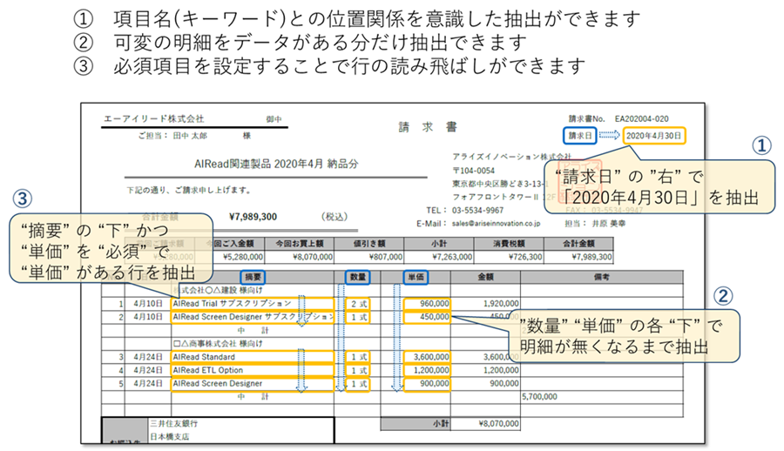Image resolution: width=784 pixels, height=451 pixels.
Task: Select staff name 井原 美幸
Action: [609, 224]
